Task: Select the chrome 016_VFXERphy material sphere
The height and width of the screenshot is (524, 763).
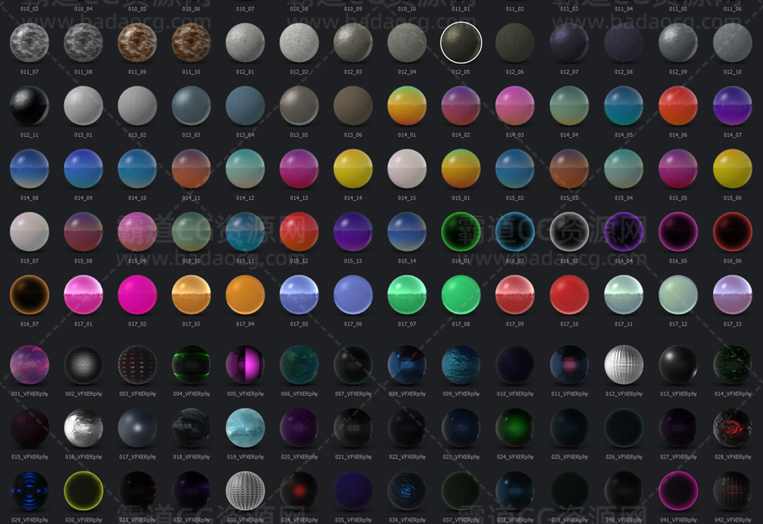Action: click(83, 427)
